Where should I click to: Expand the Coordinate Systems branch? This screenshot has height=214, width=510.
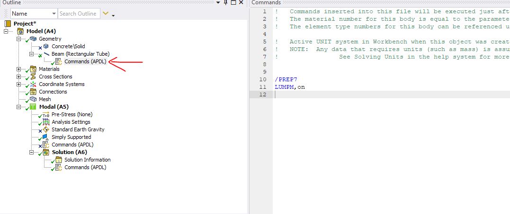click(x=18, y=84)
